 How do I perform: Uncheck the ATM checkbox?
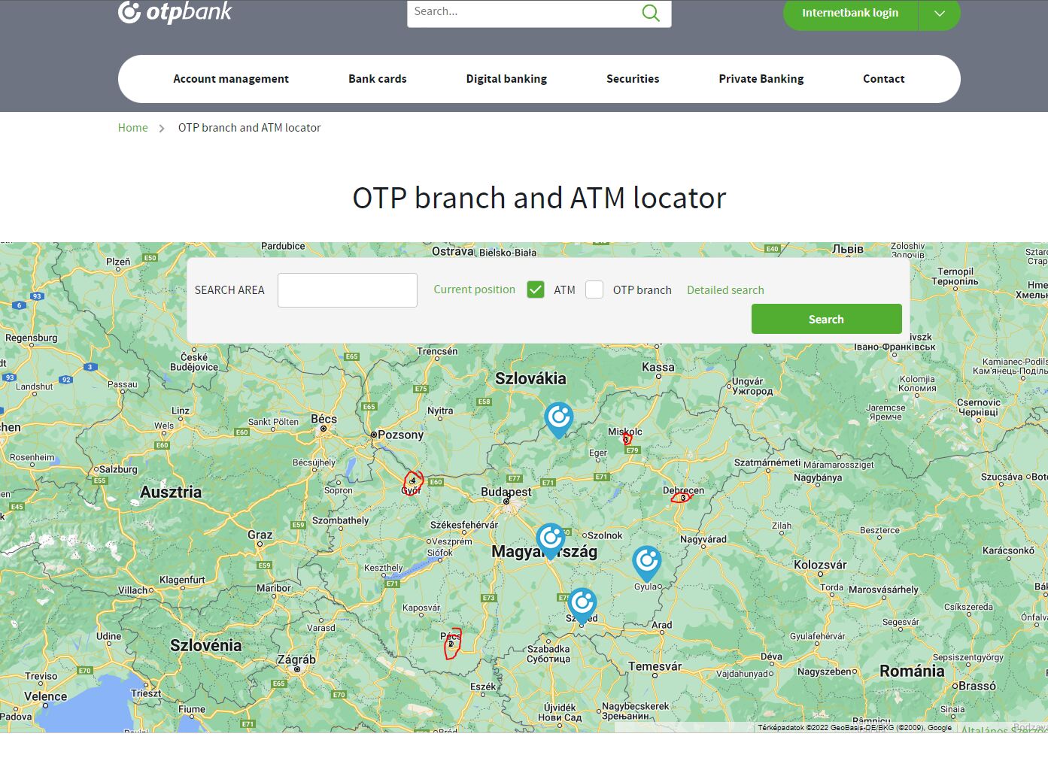536,289
